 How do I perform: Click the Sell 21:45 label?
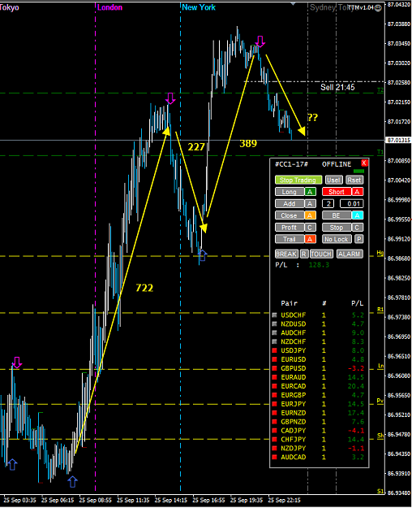(x=337, y=87)
